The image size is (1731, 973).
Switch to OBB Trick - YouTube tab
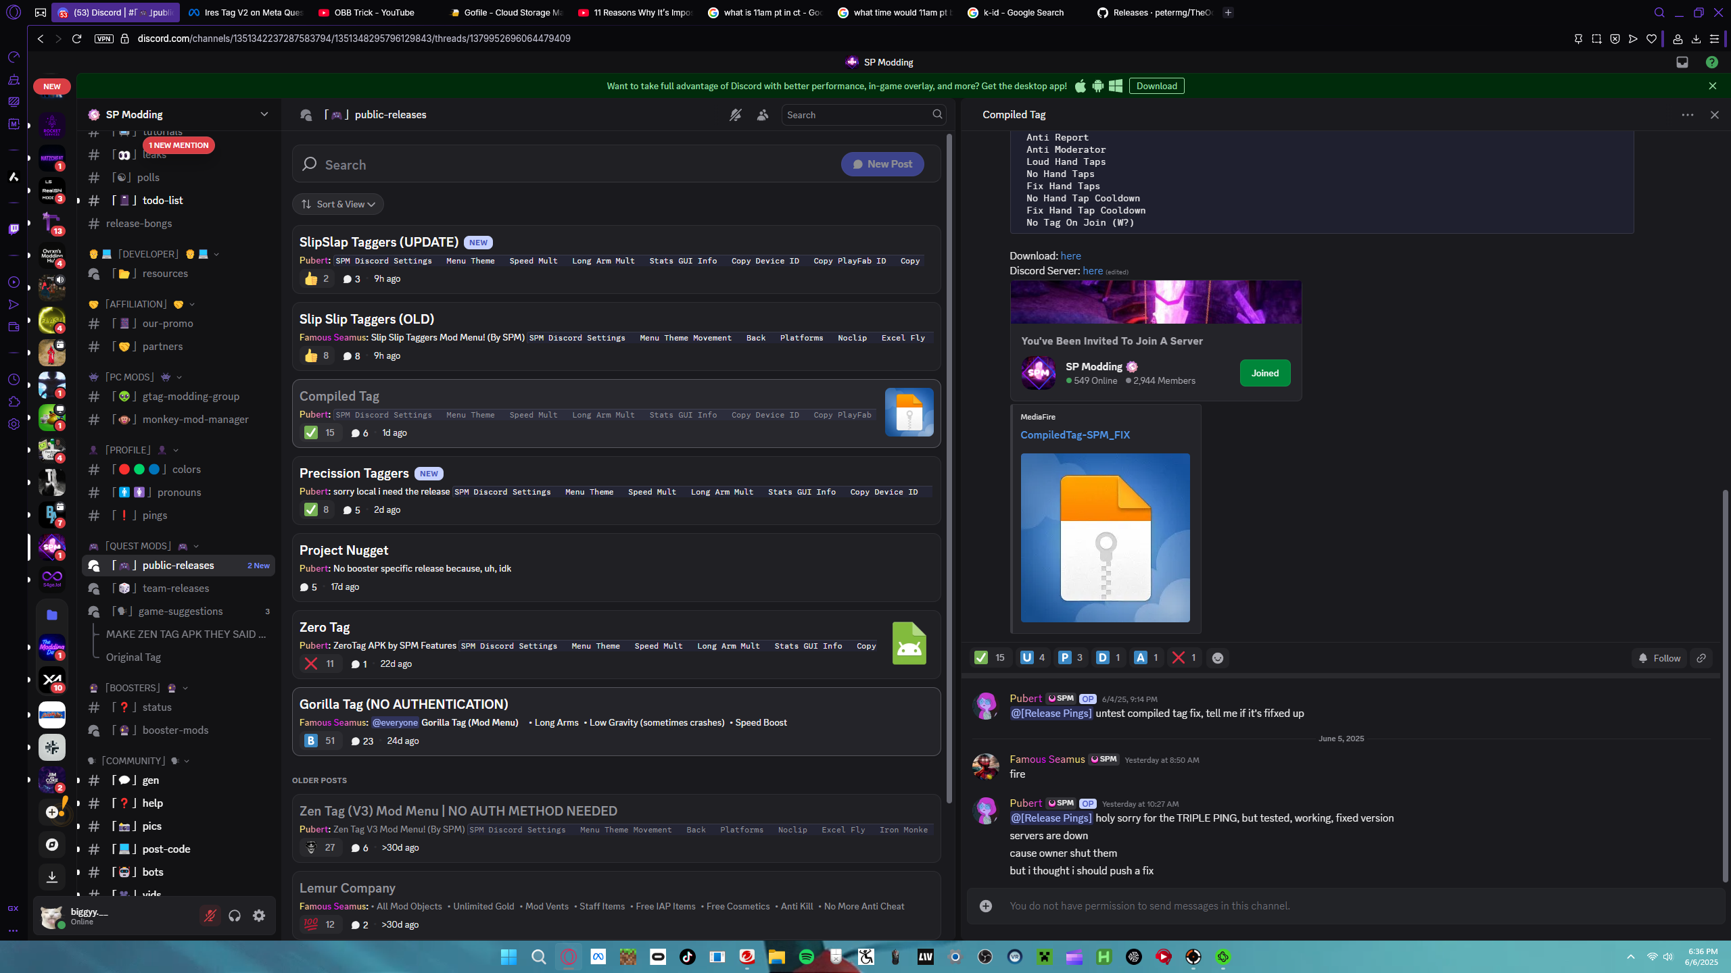click(374, 12)
